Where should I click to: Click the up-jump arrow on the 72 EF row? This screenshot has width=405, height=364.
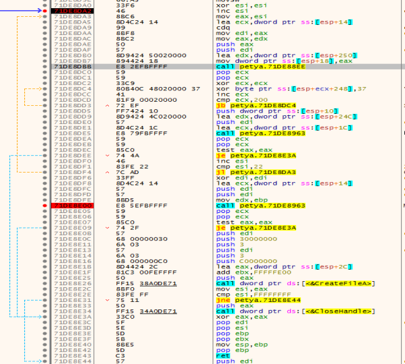[108, 106]
